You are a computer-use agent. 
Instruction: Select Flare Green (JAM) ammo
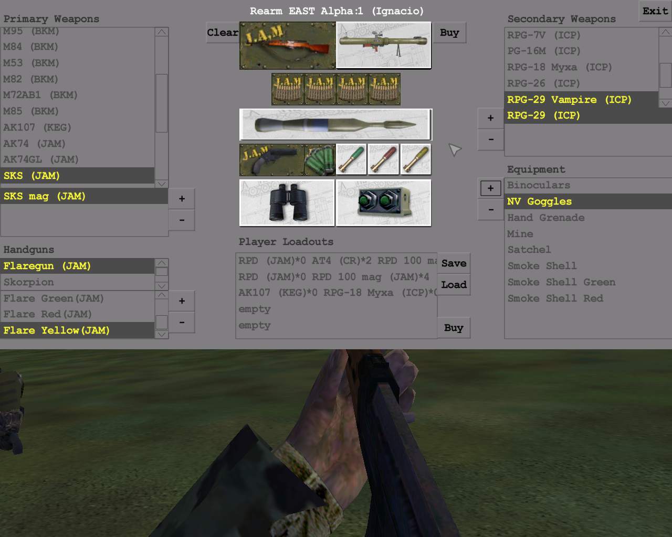78,298
